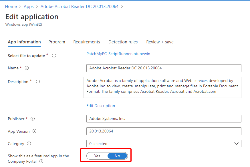Open the Category dropdown showing 0 selected

tap(164, 144)
